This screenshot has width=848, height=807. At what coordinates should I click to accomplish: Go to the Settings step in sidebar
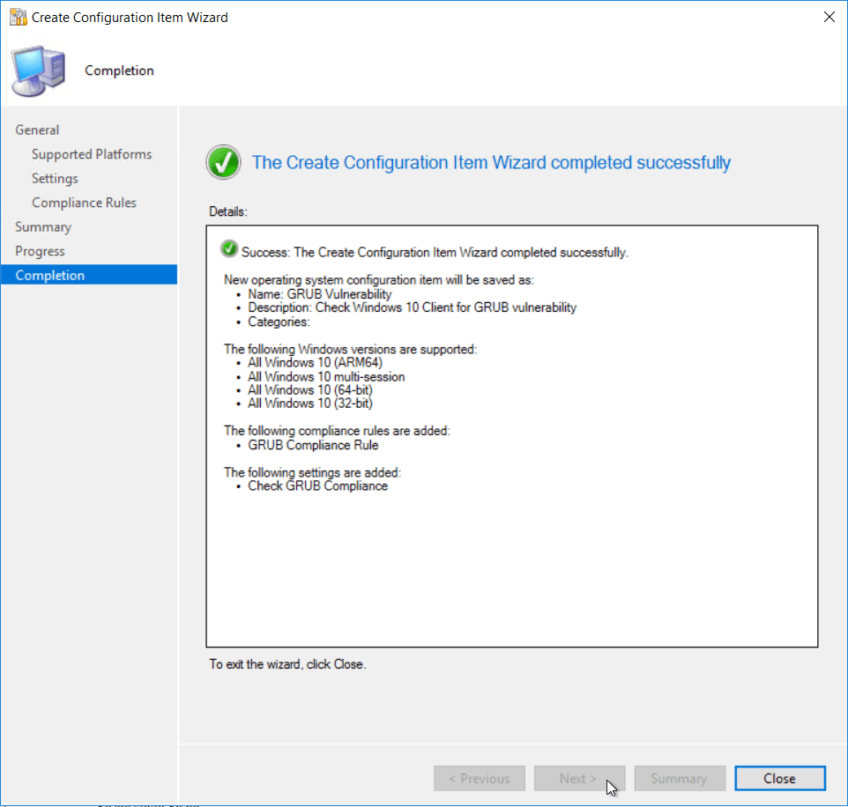click(x=55, y=179)
